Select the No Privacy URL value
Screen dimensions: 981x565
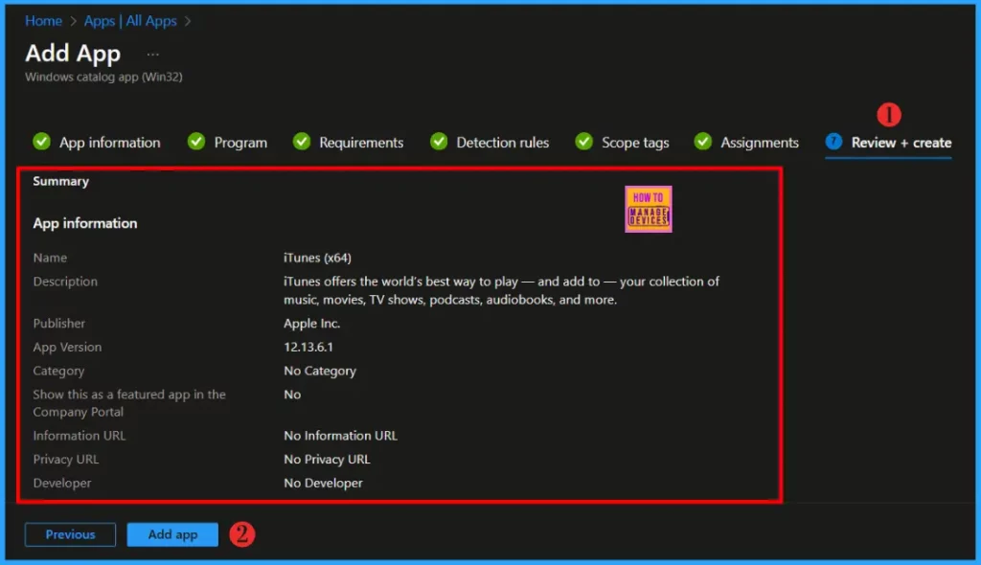(327, 460)
